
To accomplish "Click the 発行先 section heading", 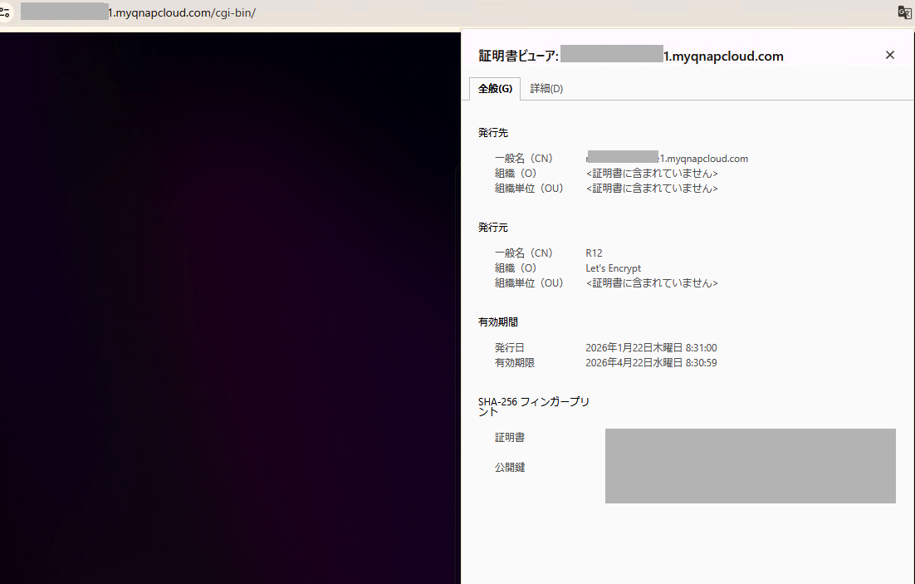I will [x=492, y=133].
